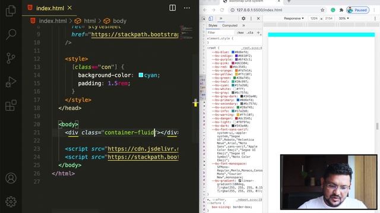Open the _root.scss source link

(252, 48)
